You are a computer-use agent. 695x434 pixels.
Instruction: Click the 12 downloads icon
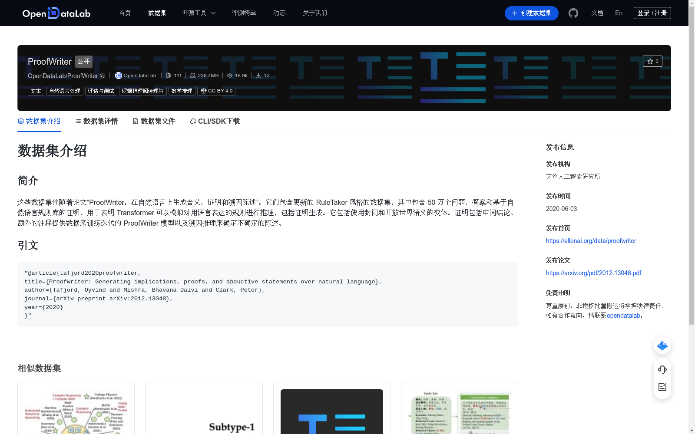point(258,76)
